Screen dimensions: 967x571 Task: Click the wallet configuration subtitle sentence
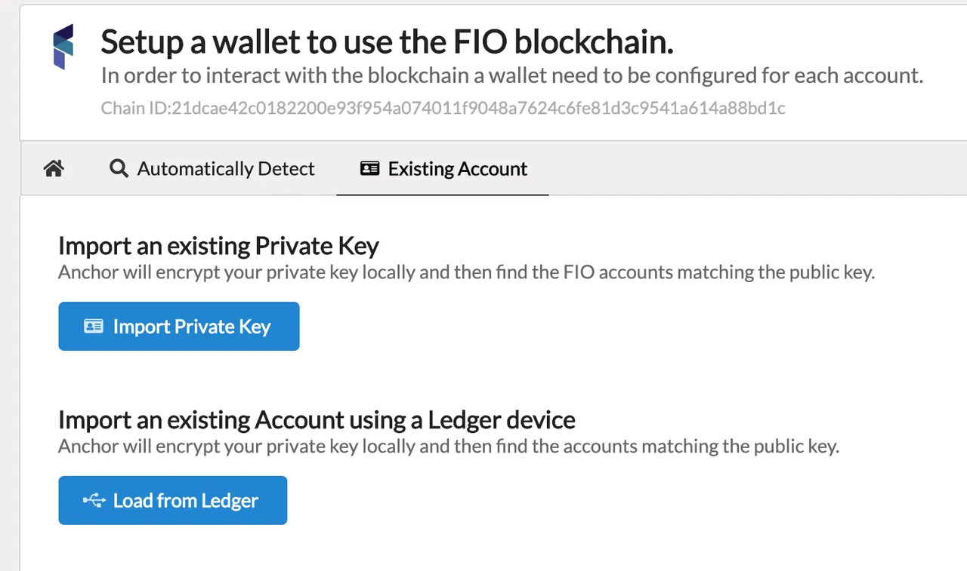(x=512, y=76)
